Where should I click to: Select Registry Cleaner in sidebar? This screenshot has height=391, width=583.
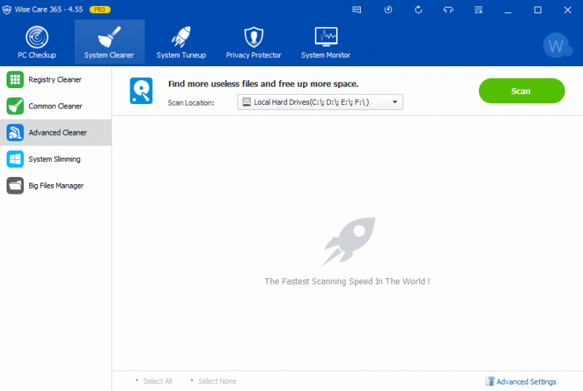coord(56,79)
